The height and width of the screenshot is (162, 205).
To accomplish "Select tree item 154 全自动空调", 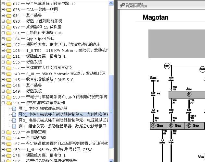I will (29, 138).
